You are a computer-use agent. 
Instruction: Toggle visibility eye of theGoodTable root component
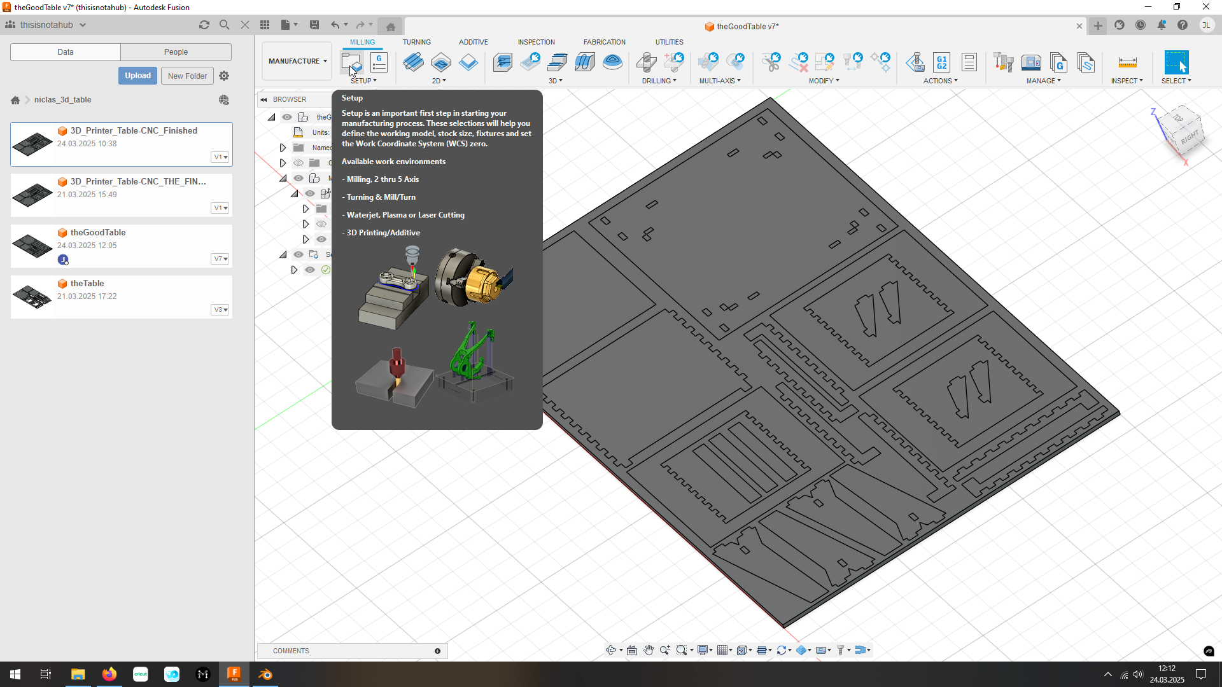[x=287, y=117]
